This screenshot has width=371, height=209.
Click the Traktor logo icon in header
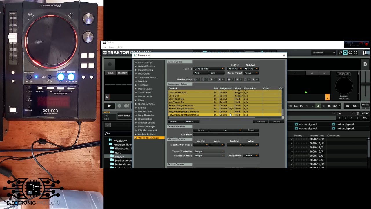(x=105, y=53)
